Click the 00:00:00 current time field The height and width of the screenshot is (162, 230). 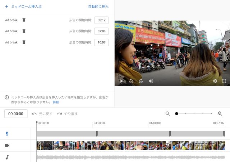click(x=16, y=114)
